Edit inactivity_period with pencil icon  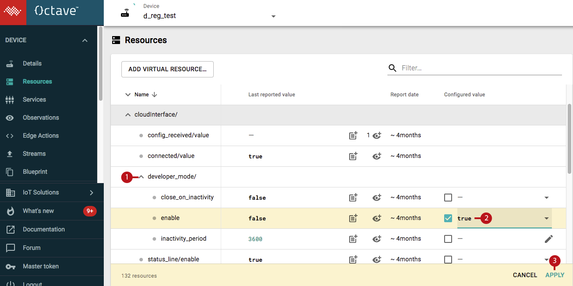tap(548, 239)
